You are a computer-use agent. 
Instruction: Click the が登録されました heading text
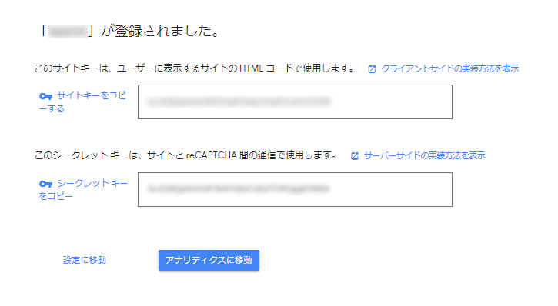click(160, 32)
